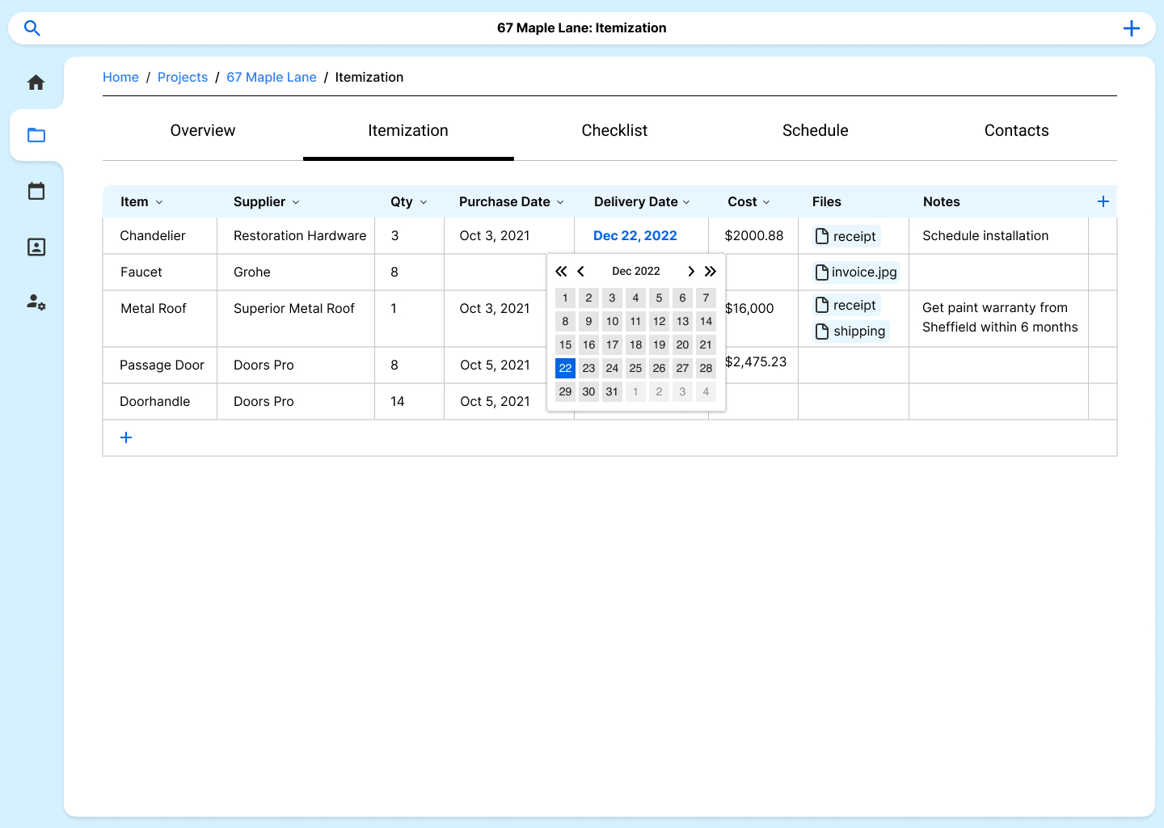The image size is (1164, 828).
Task: Click the search magnifier icon
Action: coord(32,28)
